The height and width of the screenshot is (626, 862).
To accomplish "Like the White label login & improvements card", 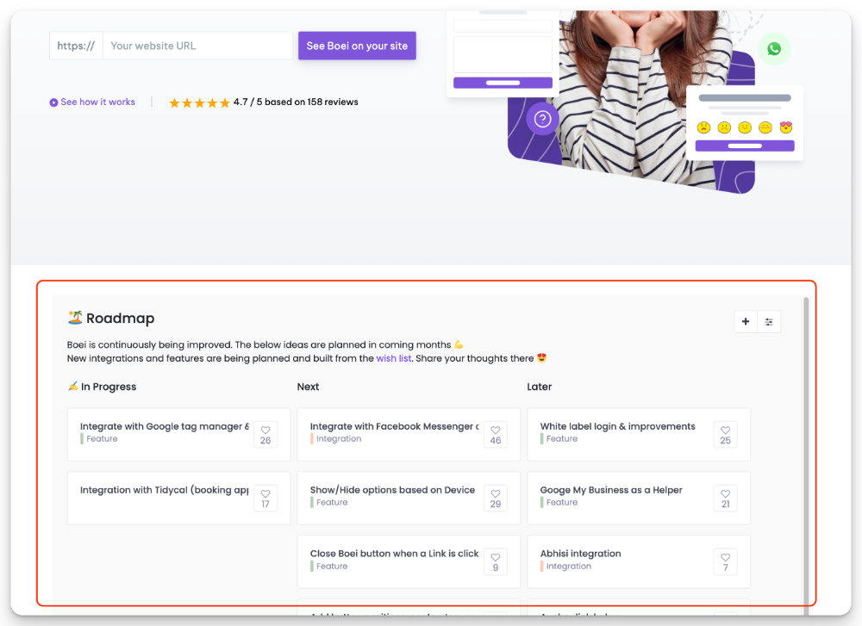I will (x=725, y=434).
